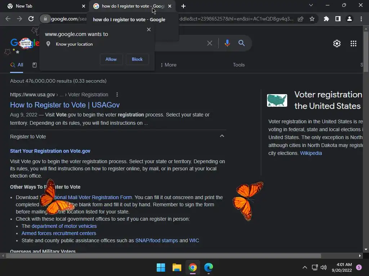This screenshot has height=276, width=369.
Task: Open the Google apps grid
Action: [354, 43]
